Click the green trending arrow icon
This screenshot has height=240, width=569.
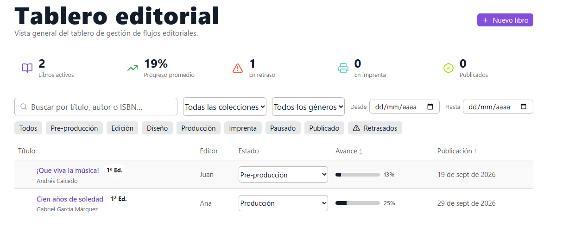click(133, 68)
